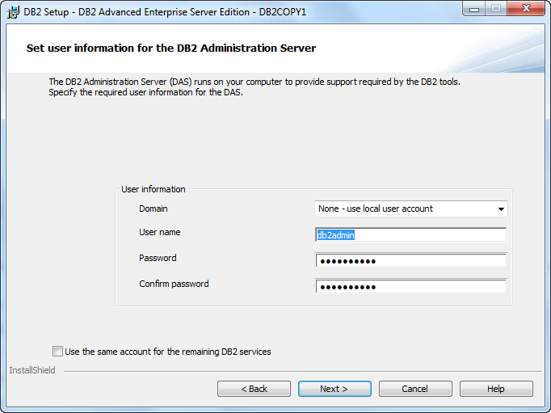Click the 'Use the same account' checkbox label
The image size is (551, 413).
(x=168, y=352)
